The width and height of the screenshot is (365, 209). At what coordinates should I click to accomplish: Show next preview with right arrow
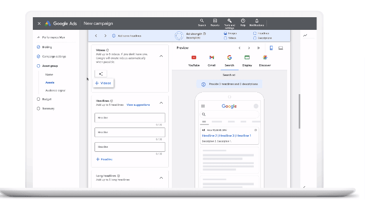click(249, 48)
